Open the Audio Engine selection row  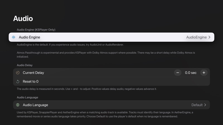(111, 37)
